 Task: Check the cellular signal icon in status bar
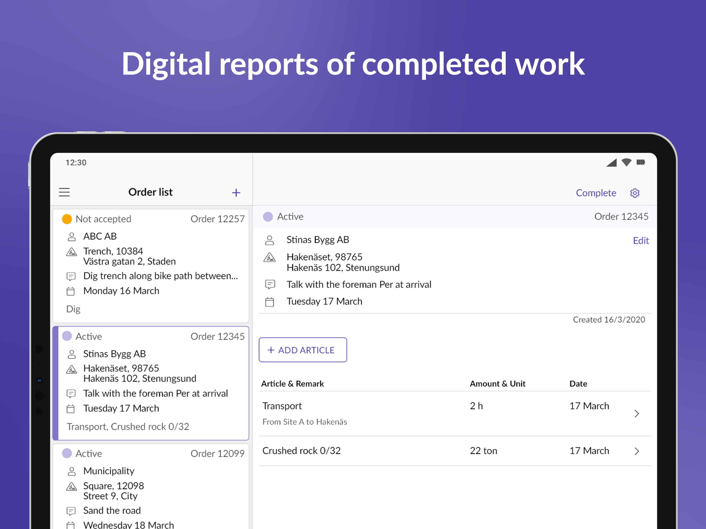tap(611, 163)
